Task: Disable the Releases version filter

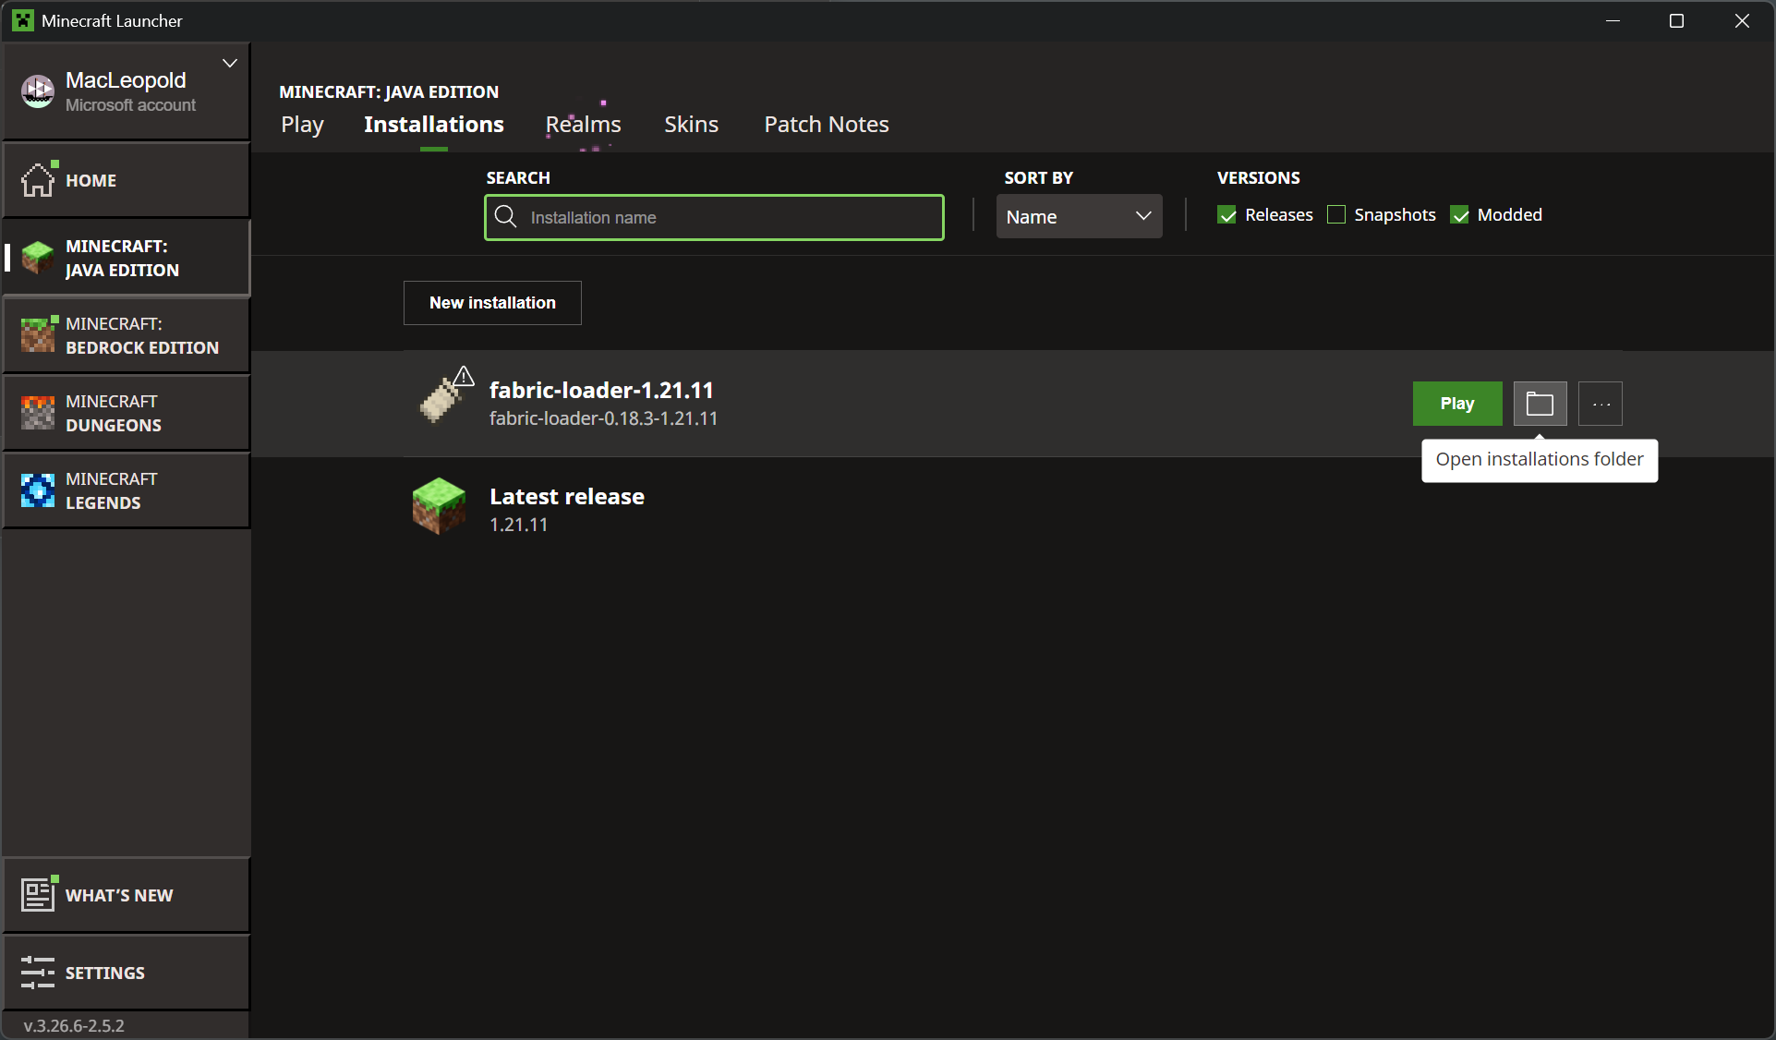Action: click(x=1226, y=214)
